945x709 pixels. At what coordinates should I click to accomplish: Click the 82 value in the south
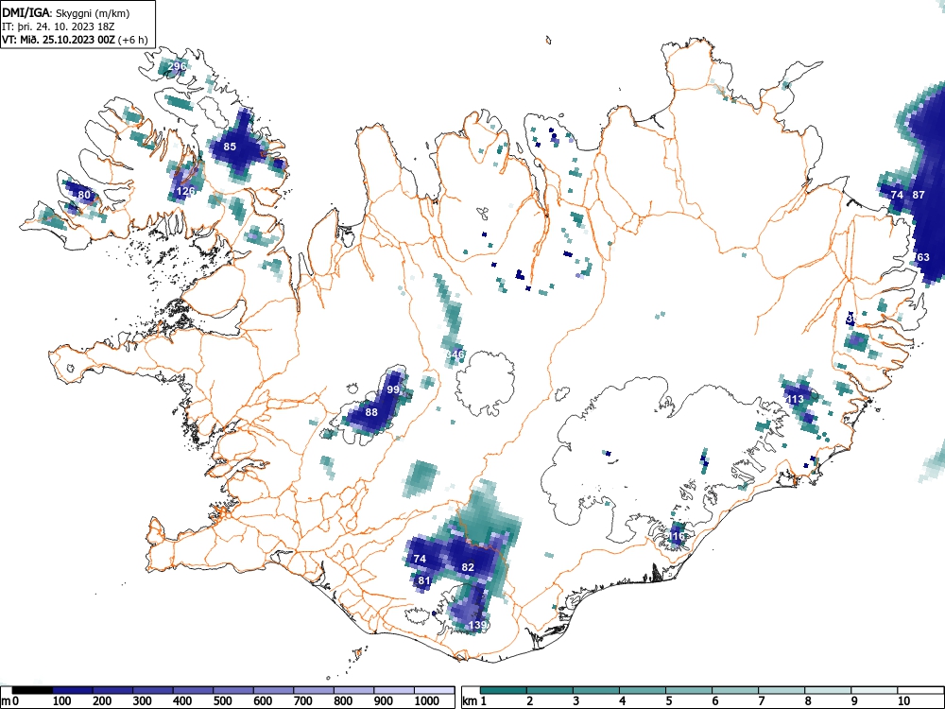pyautogui.click(x=468, y=566)
